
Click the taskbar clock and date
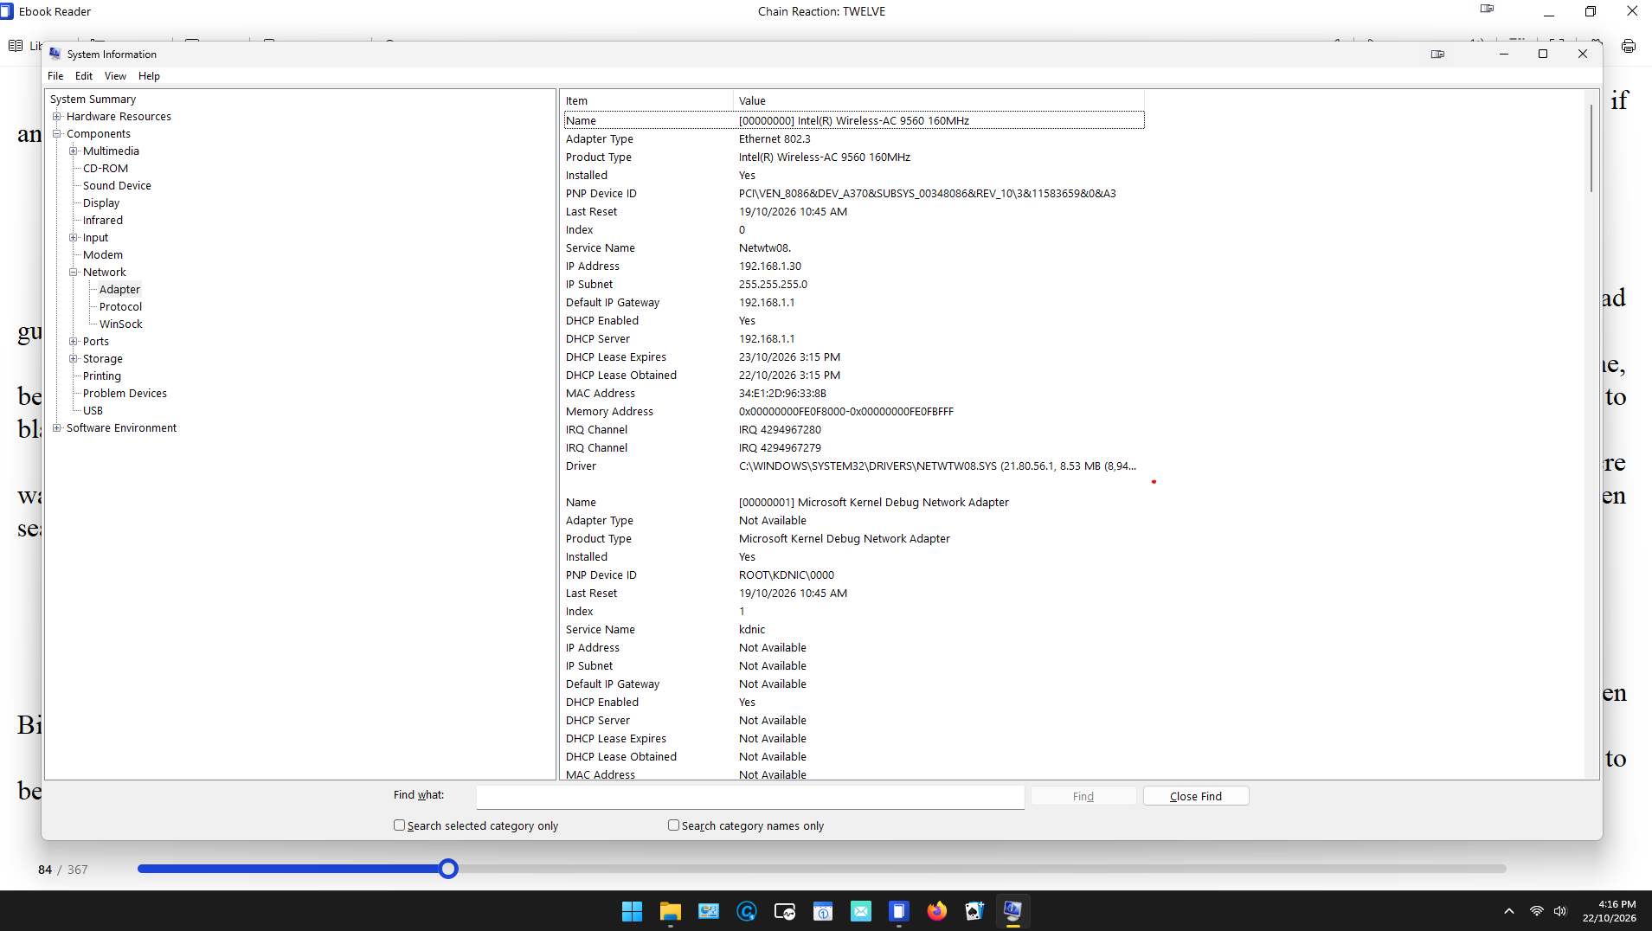click(1610, 911)
